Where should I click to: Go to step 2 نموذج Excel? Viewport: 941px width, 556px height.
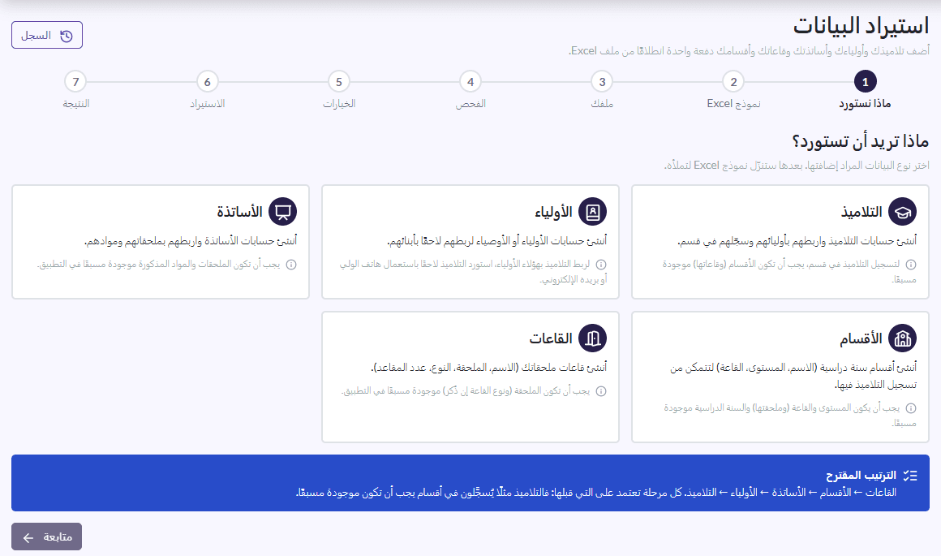(733, 90)
